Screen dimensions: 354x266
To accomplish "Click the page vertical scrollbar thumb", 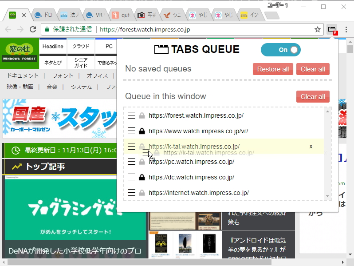I will click(x=350, y=49).
